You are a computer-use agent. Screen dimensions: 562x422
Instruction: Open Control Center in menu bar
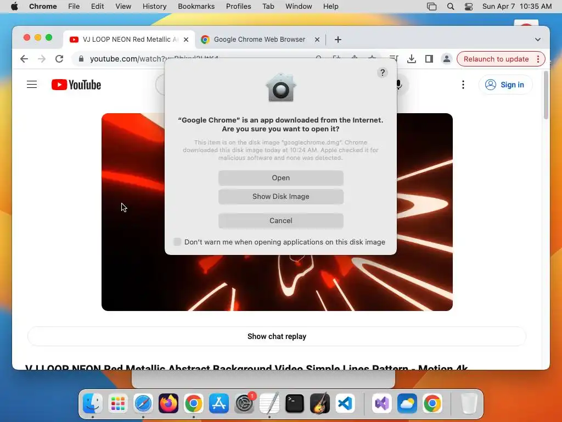tap(469, 7)
